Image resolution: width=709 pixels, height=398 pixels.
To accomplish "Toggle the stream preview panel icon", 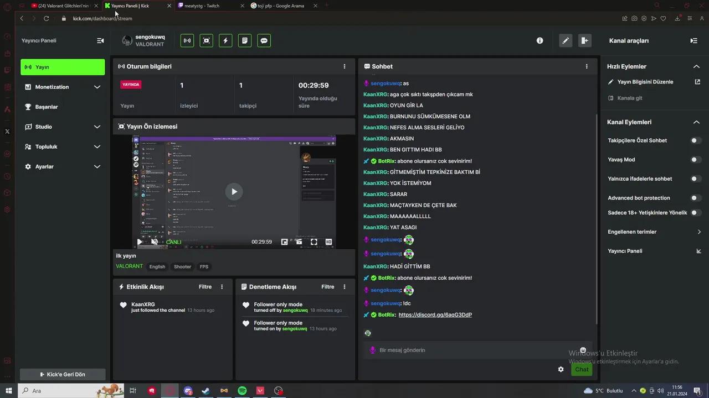I will pyautogui.click(x=206, y=40).
